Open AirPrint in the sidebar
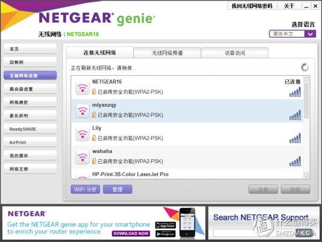 click(30, 142)
